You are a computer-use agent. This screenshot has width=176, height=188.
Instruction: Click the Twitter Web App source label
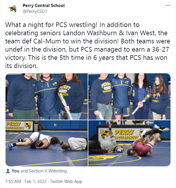pyautogui.click(x=66, y=182)
